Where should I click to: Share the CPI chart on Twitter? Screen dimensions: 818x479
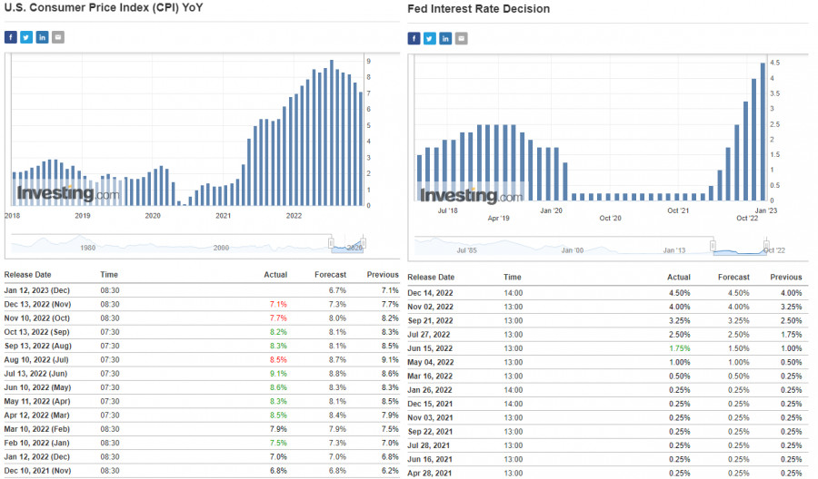(x=26, y=37)
